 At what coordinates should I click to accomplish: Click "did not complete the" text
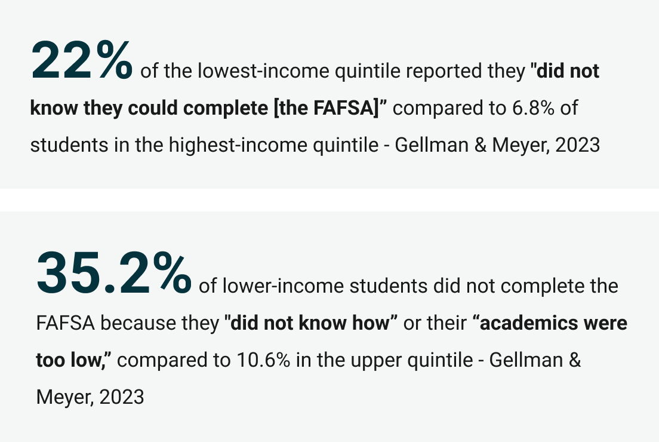526,286
